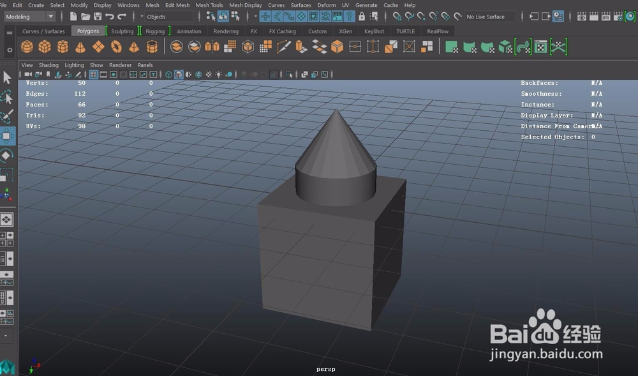
Task: Select the arrow Select tool in toolbox
Action: tap(7, 77)
